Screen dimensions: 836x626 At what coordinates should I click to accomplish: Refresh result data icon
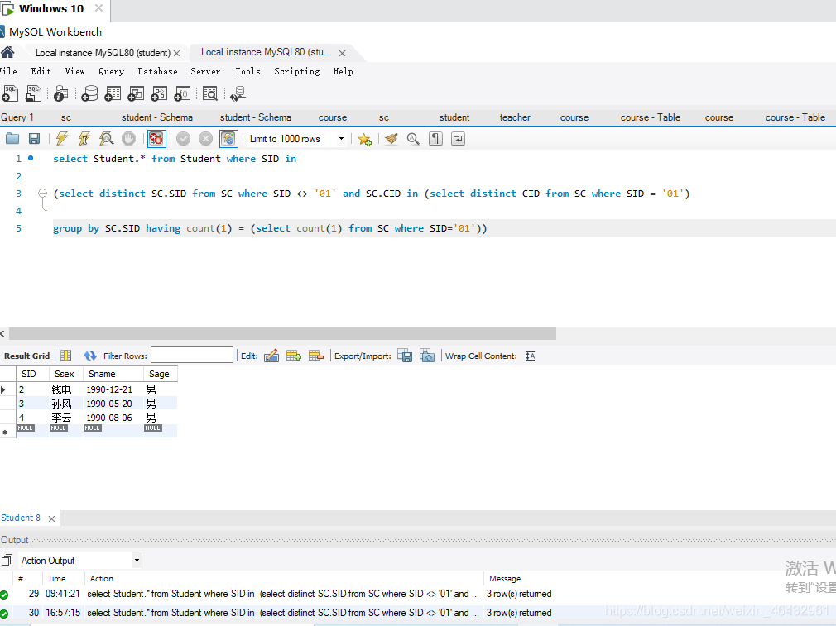(90, 356)
